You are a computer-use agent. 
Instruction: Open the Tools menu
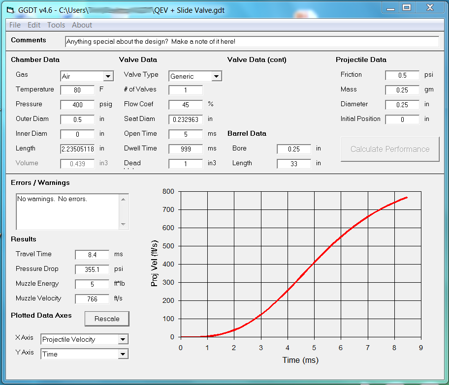pyautogui.click(x=56, y=25)
